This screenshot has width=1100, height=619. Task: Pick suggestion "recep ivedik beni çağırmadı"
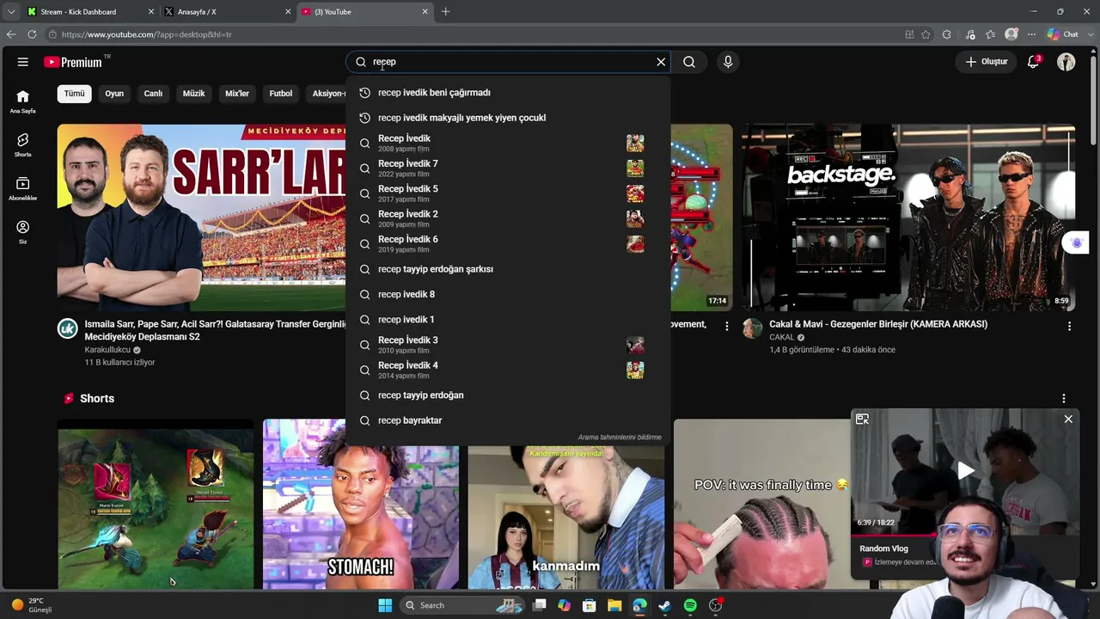508,93
